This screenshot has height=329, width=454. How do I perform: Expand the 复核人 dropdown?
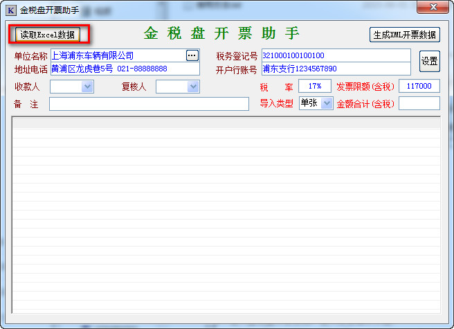[x=193, y=87]
